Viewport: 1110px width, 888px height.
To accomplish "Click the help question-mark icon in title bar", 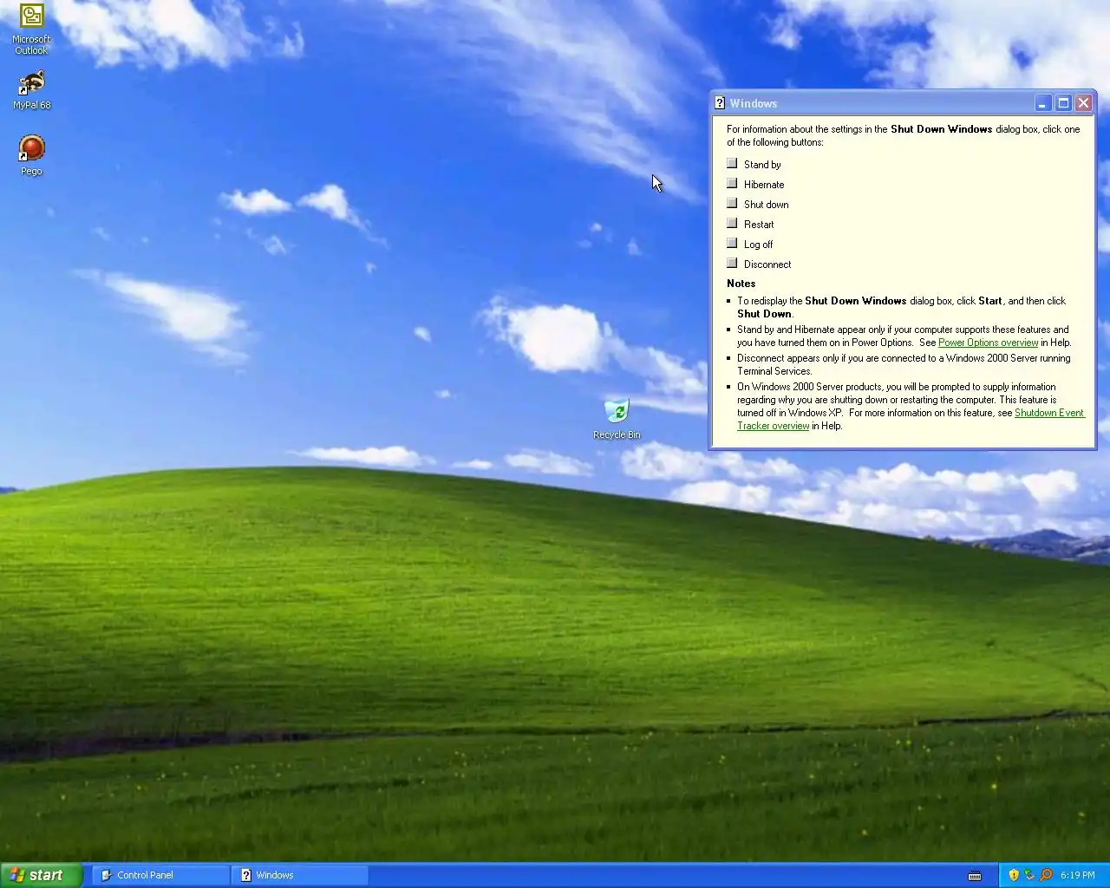I will [720, 103].
